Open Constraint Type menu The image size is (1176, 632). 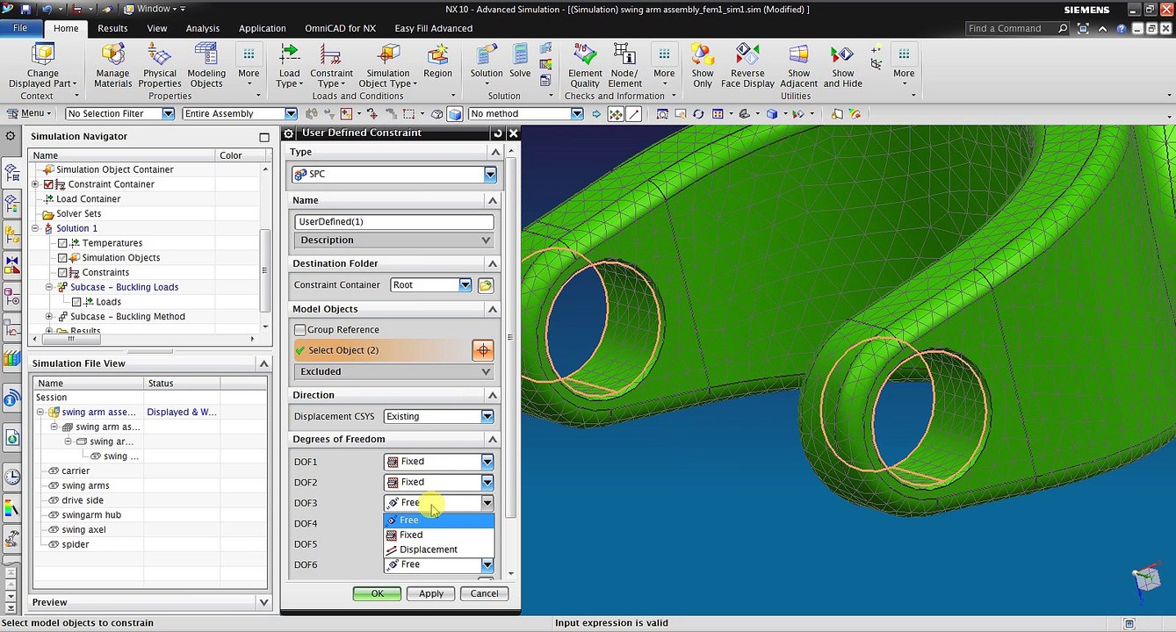331,66
